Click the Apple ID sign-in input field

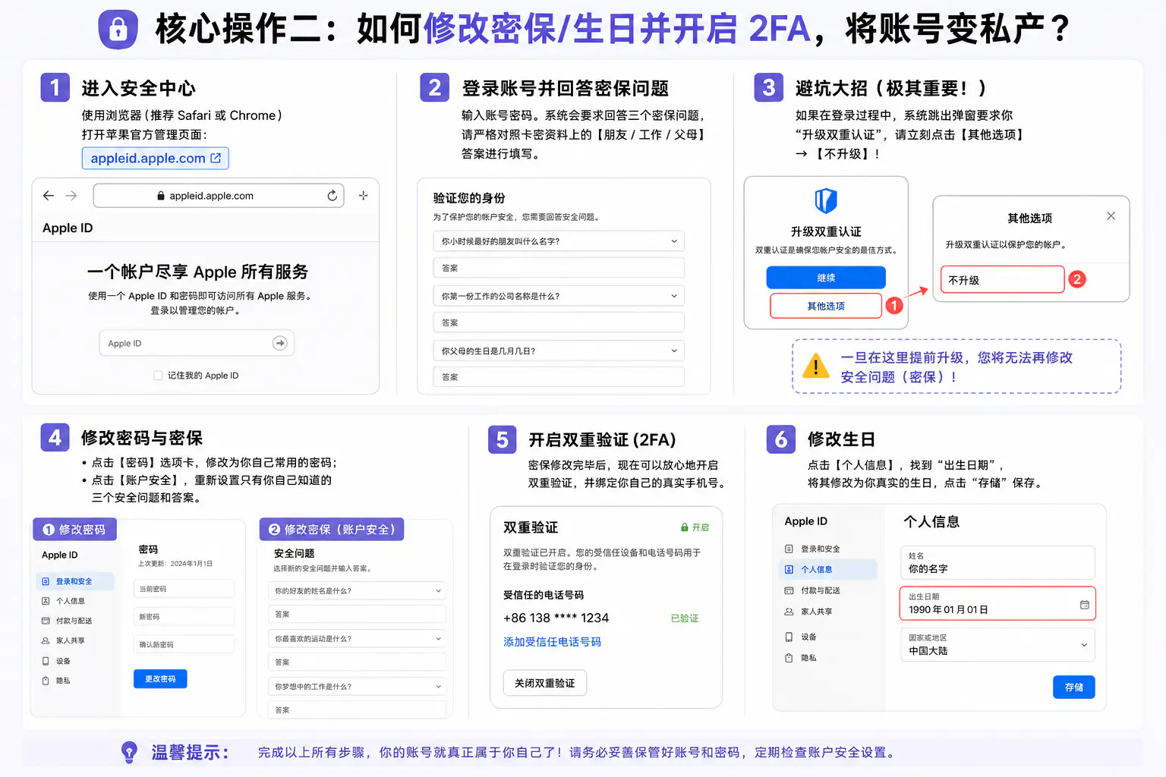tap(197, 343)
